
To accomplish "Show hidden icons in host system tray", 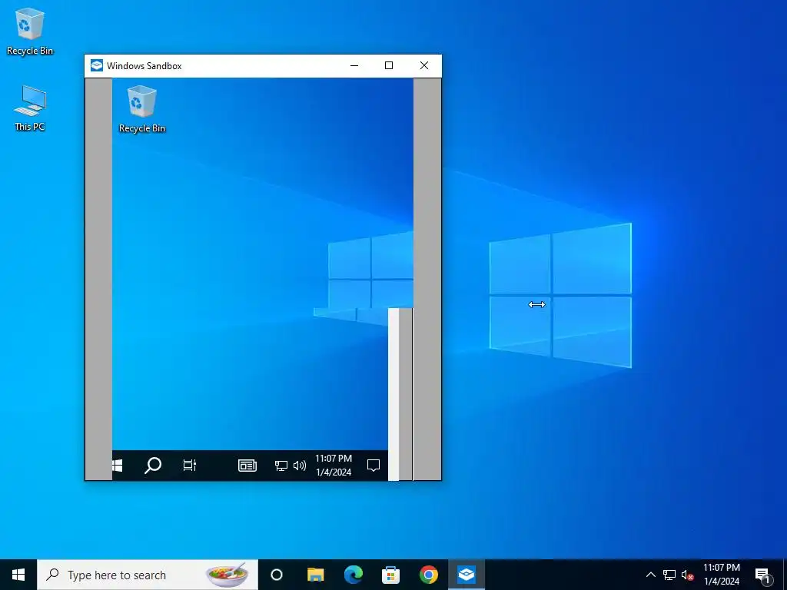I will pos(650,575).
